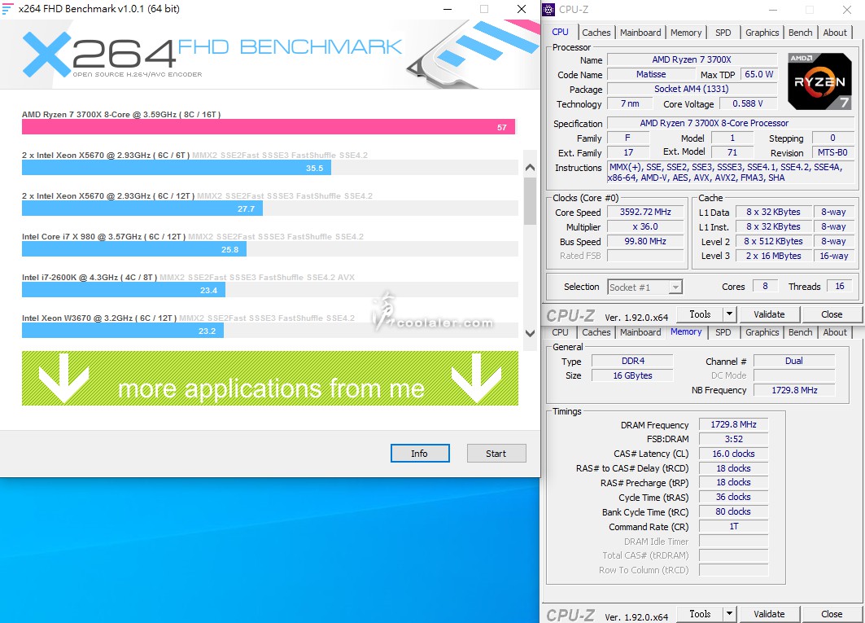Click the Level 3 cache value '2 x 16 MBytes'
865x623 pixels.
point(773,256)
